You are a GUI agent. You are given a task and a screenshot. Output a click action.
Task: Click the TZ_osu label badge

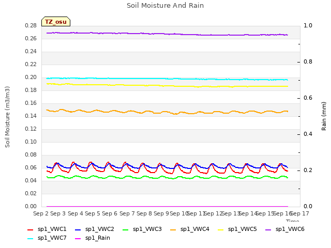click(56, 22)
